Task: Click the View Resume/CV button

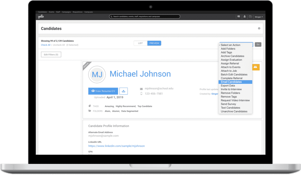Action: pyautogui.click(x=103, y=91)
